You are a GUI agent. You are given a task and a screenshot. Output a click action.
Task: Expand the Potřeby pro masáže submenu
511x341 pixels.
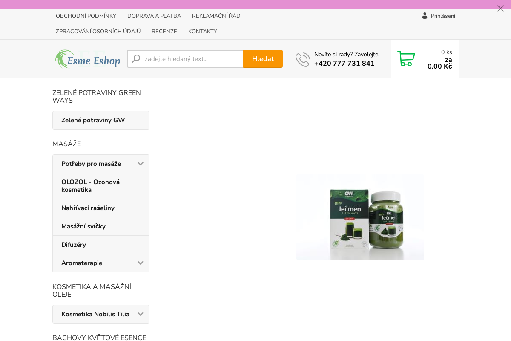coord(141,164)
